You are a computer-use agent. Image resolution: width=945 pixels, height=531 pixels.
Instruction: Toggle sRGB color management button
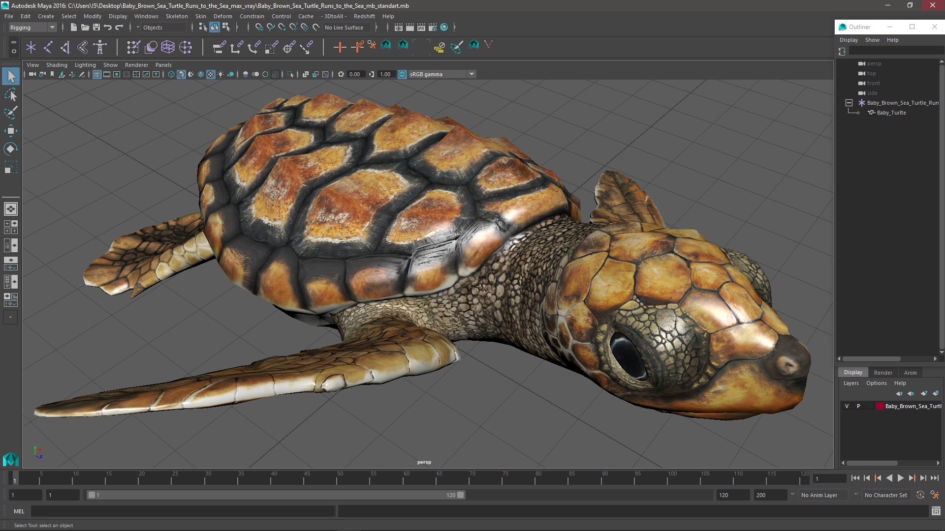point(402,74)
